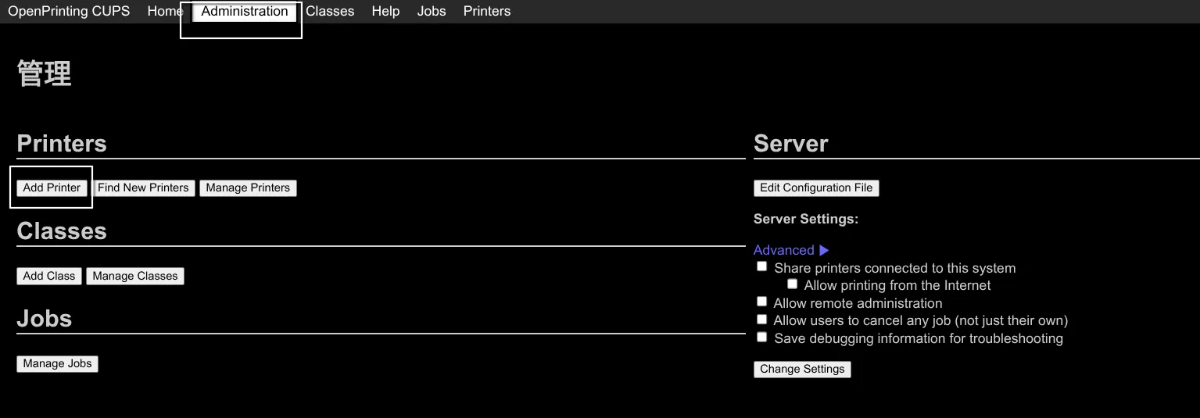
Task: Enable Allow remote administration checkbox
Action: [762, 302]
